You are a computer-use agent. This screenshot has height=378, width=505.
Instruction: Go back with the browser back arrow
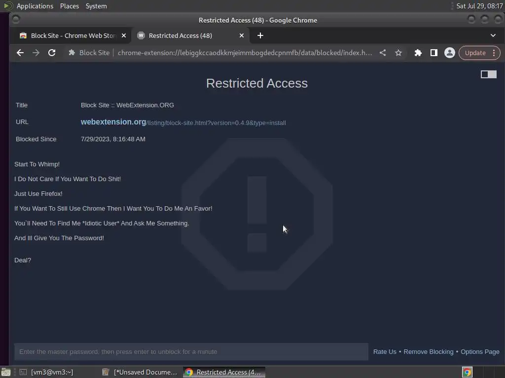pos(20,53)
